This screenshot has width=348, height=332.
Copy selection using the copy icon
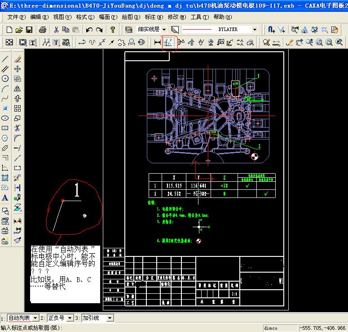click(66, 30)
